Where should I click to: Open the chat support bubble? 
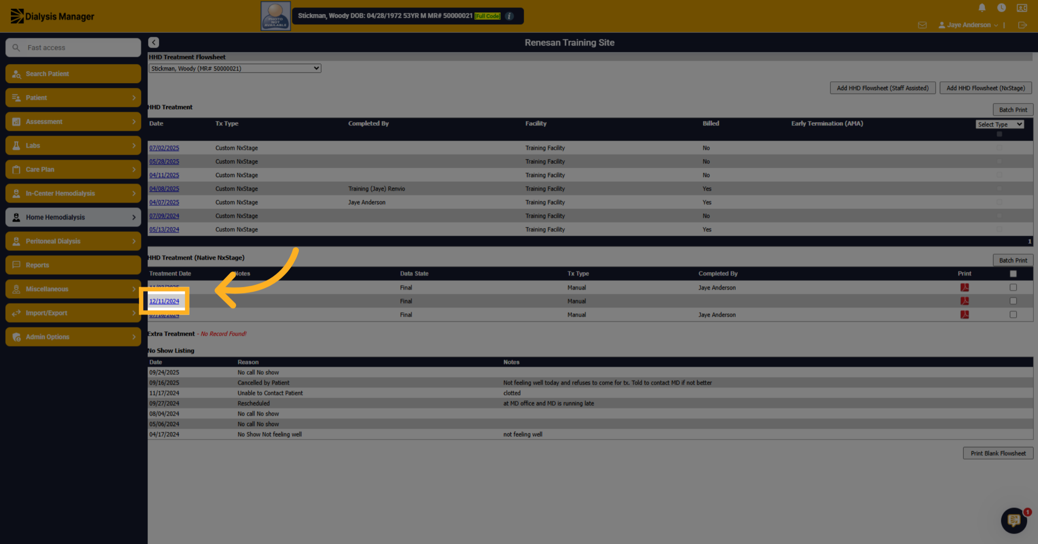tap(1014, 520)
